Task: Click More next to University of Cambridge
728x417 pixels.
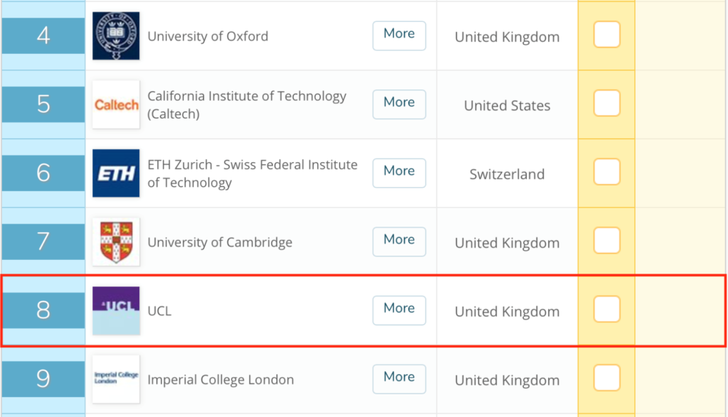Action: [400, 242]
